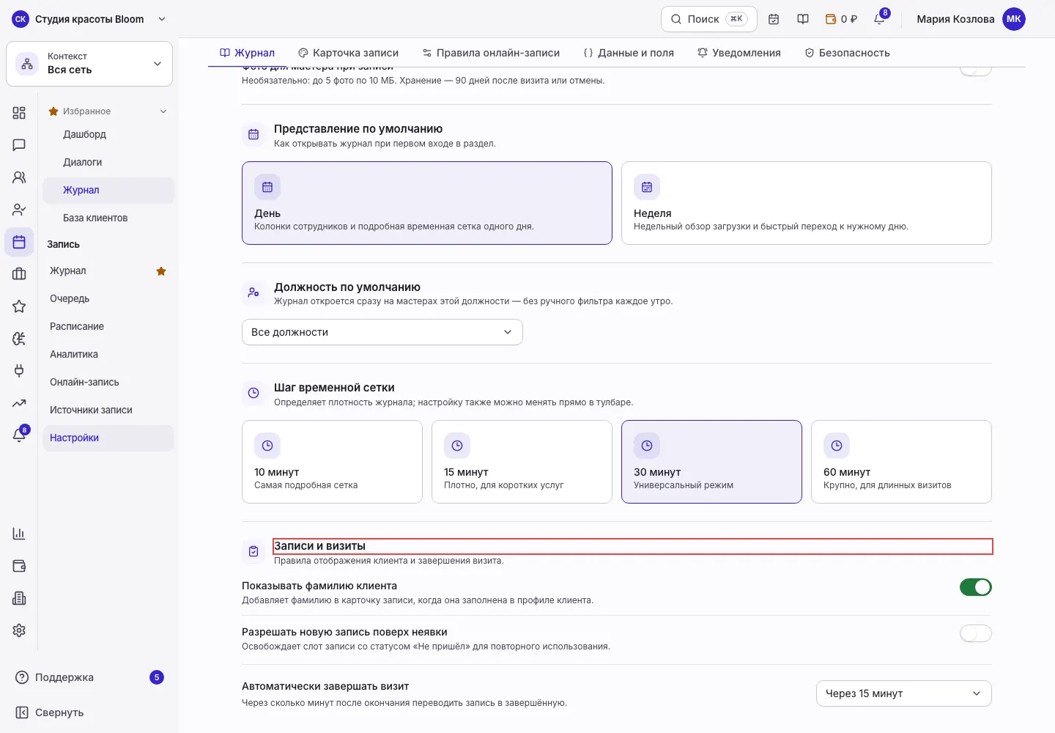Image resolution: width=1055 pixels, height=733 pixels.
Task: Open the gear settings icon in the left rail
Action: pos(19,630)
